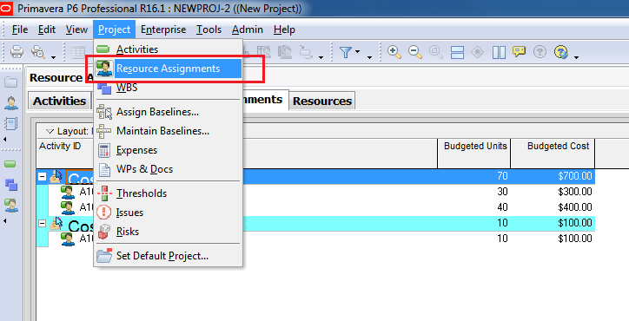This screenshot has height=321, width=629.
Task: Click the Filter funnel icon
Action: point(346,52)
